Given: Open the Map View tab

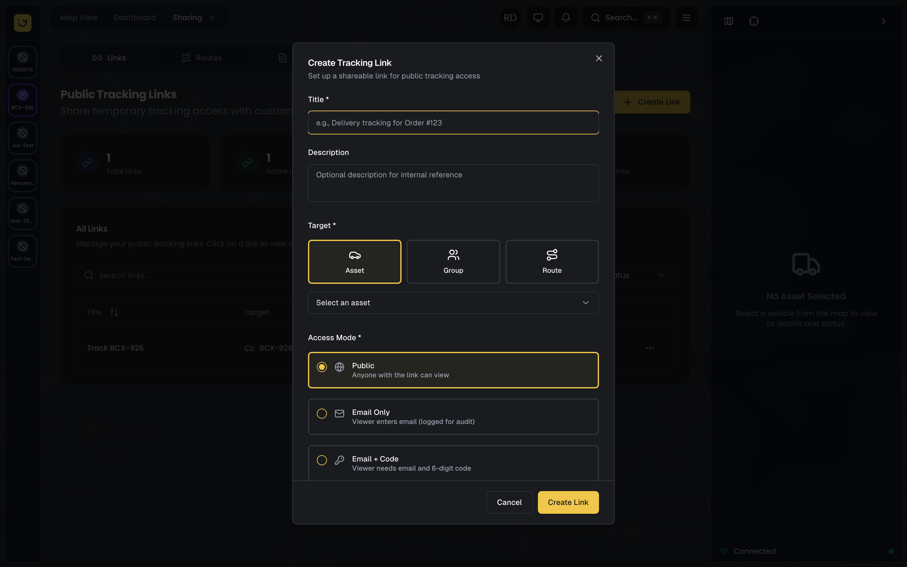Looking at the screenshot, I should tap(79, 18).
